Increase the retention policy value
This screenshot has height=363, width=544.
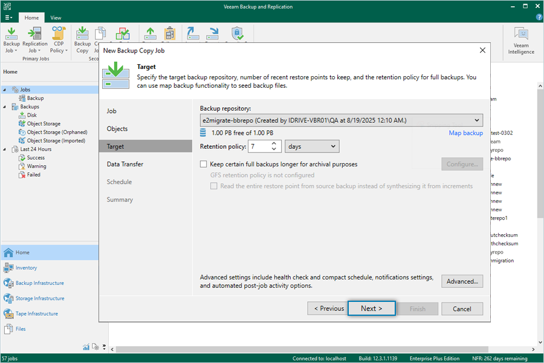[274, 143]
